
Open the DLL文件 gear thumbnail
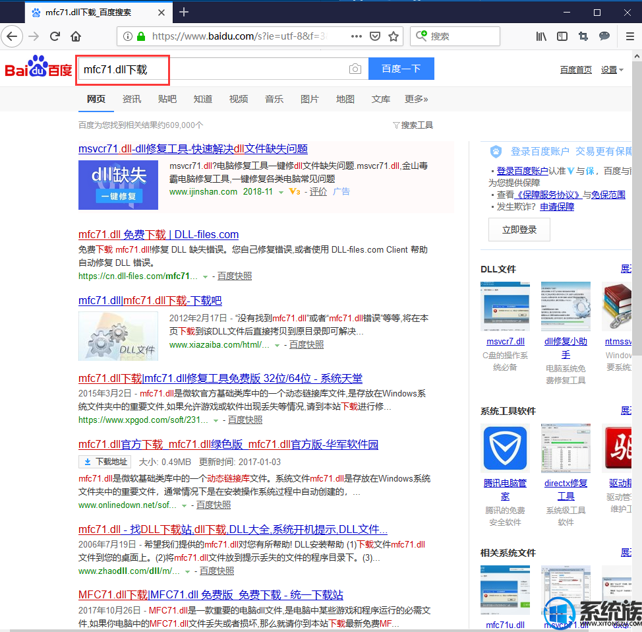click(119, 336)
